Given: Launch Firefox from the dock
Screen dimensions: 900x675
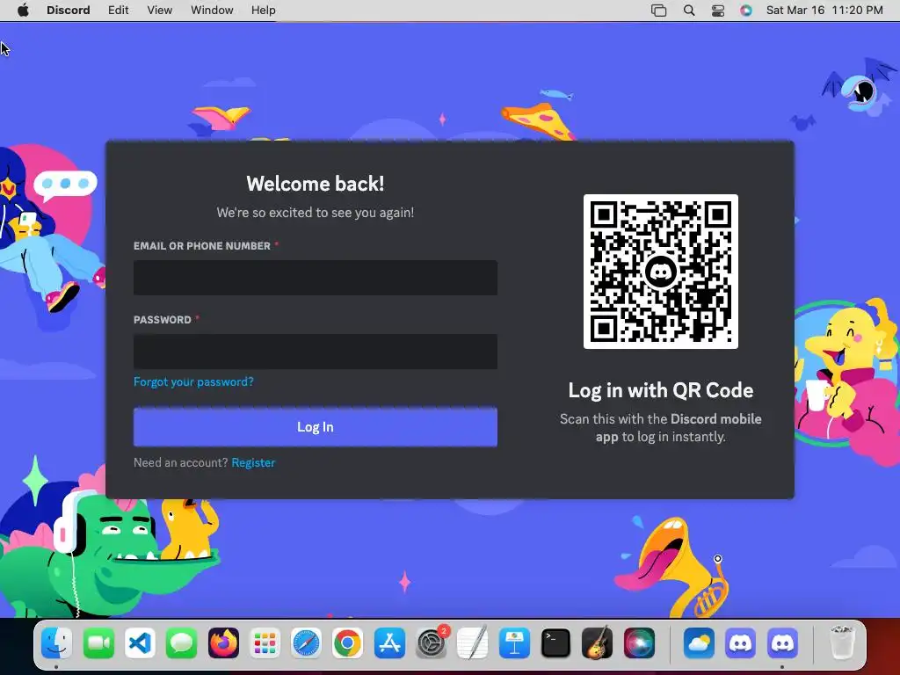Looking at the screenshot, I should pyautogui.click(x=223, y=642).
